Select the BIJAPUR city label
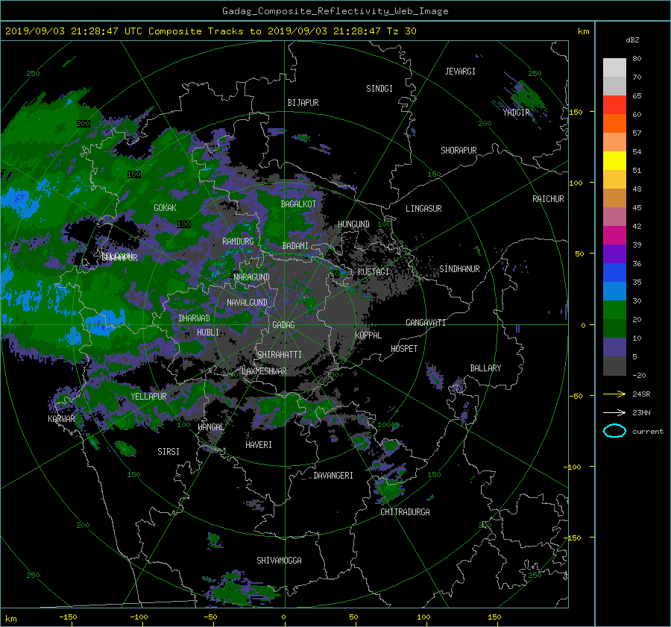 (303, 103)
